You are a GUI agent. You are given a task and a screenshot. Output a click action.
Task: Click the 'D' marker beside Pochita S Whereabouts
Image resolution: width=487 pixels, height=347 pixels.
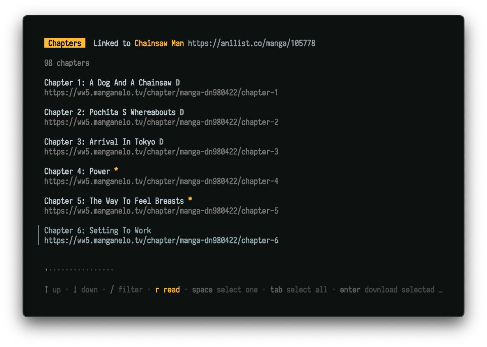[182, 112]
